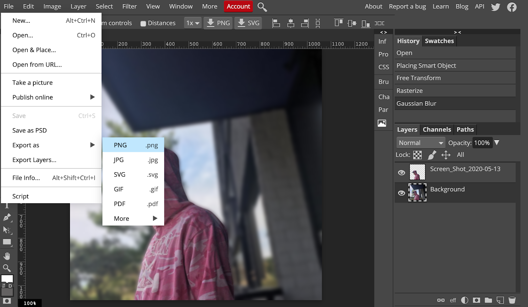
Task: Delete layer using trash icon
Action: coord(512,300)
